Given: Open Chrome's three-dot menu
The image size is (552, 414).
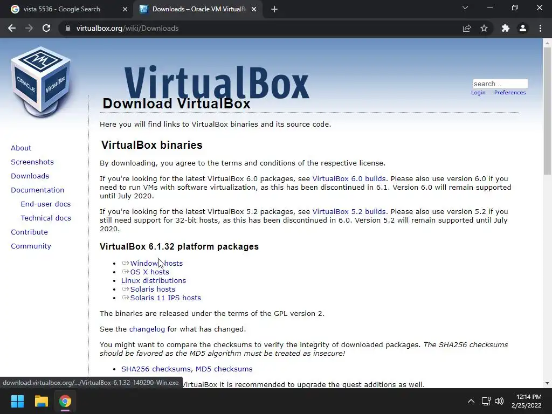Looking at the screenshot, I should (540, 28).
